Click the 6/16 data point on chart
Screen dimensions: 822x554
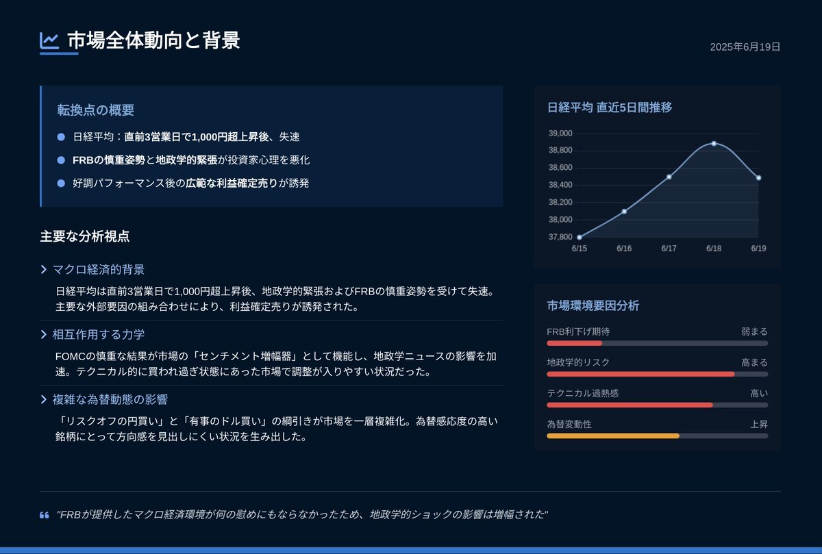624,211
